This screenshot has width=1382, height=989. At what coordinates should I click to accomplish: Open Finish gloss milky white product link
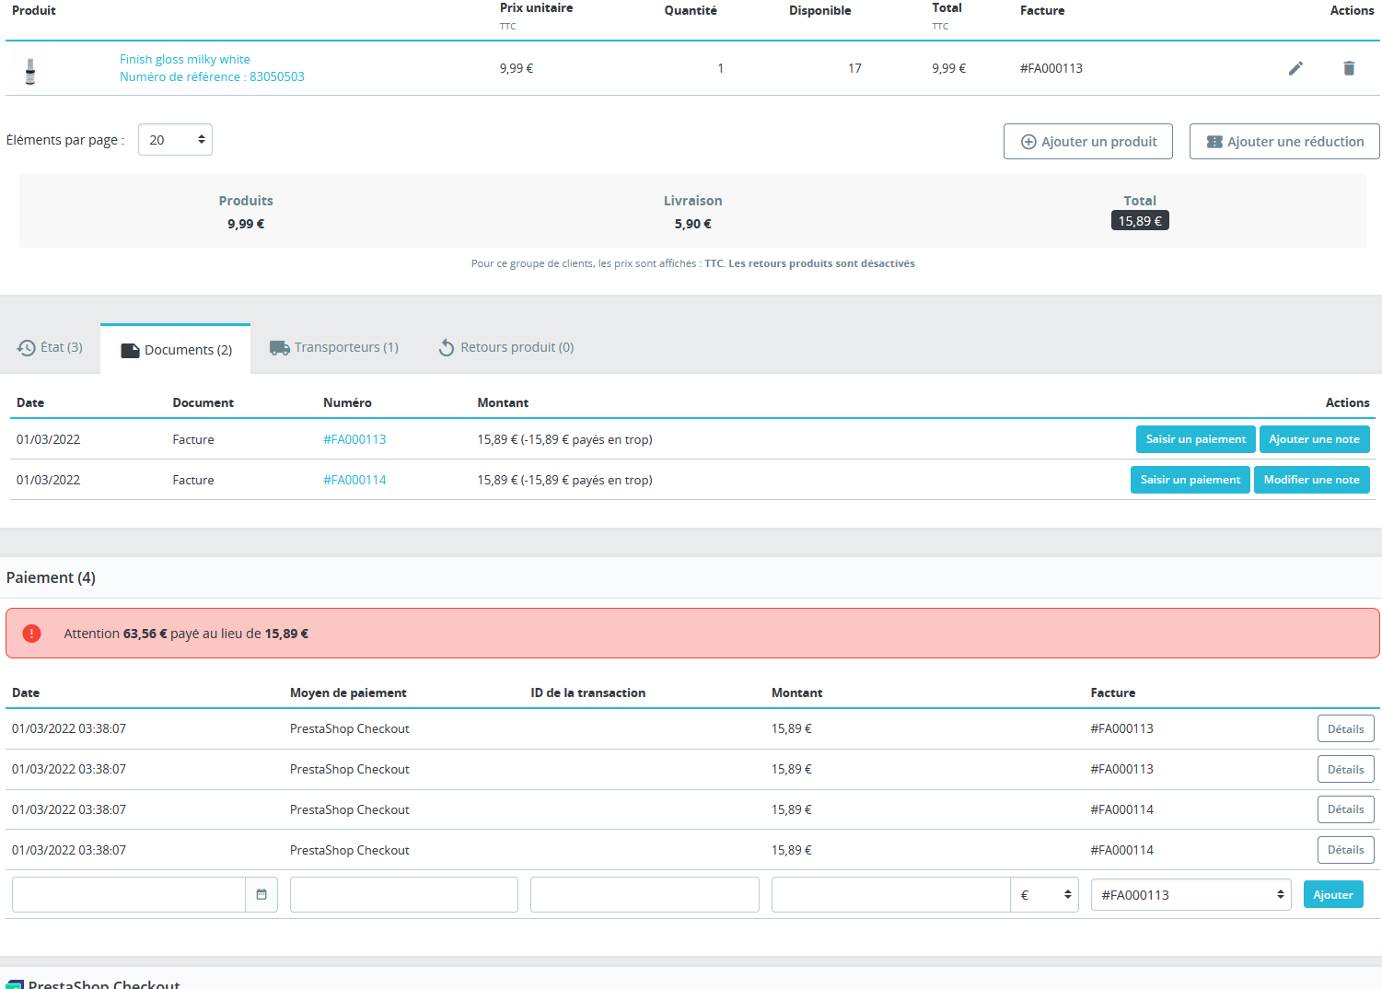click(185, 59)
